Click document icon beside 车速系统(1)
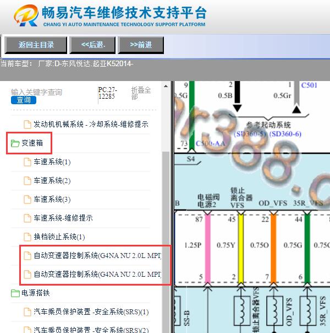 28,162
